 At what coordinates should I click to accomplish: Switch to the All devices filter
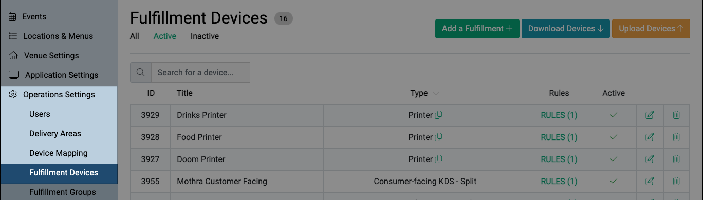[x=135, y=36]
